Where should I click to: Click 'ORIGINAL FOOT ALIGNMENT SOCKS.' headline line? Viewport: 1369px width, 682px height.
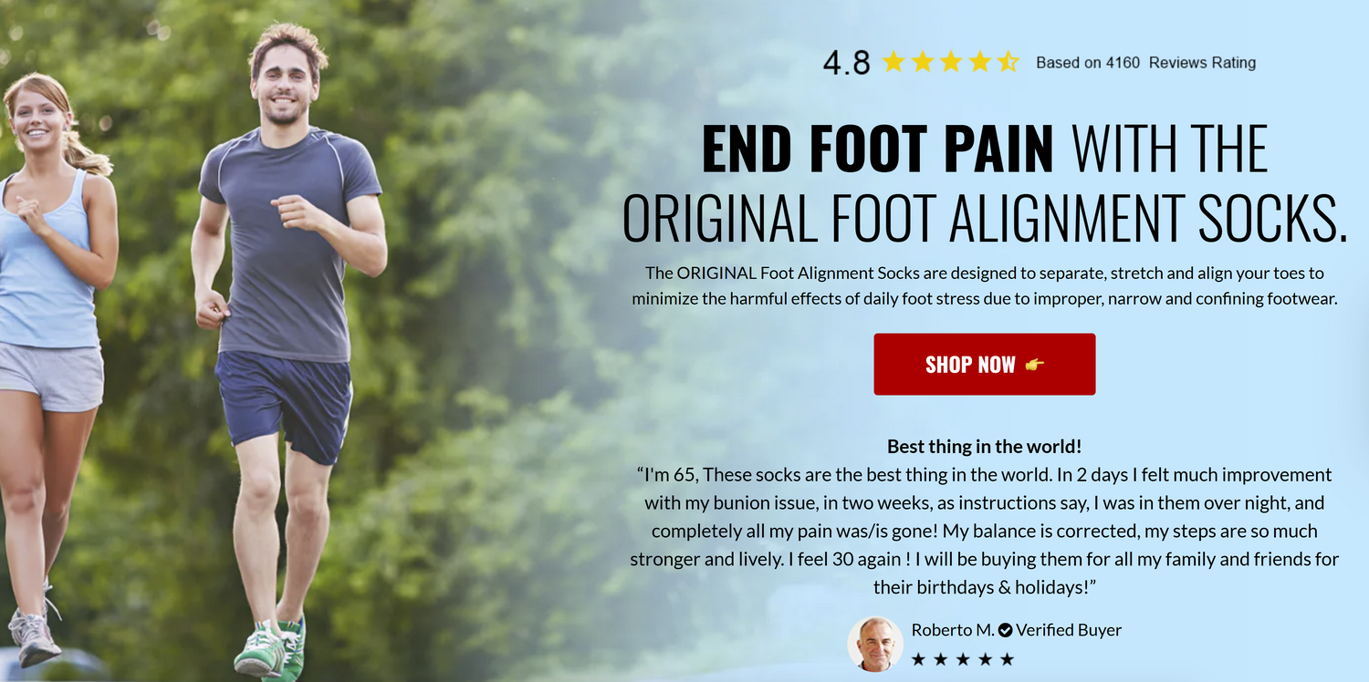pyautogui.click(x=985, y=217)
